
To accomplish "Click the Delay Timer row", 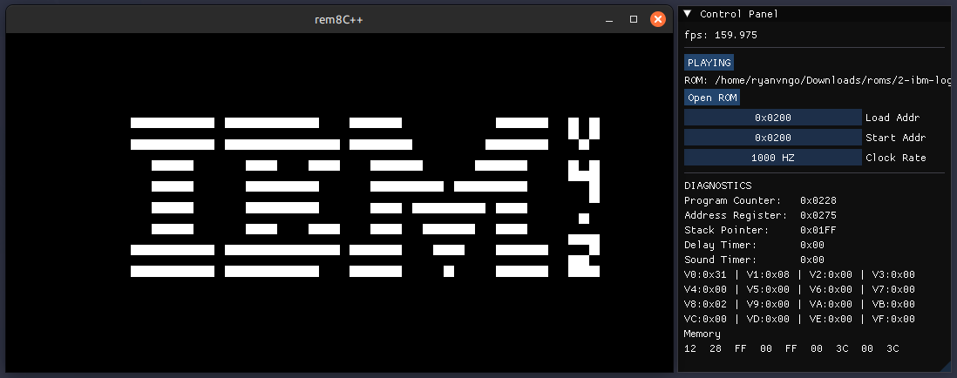I will [x=755, y=245].
